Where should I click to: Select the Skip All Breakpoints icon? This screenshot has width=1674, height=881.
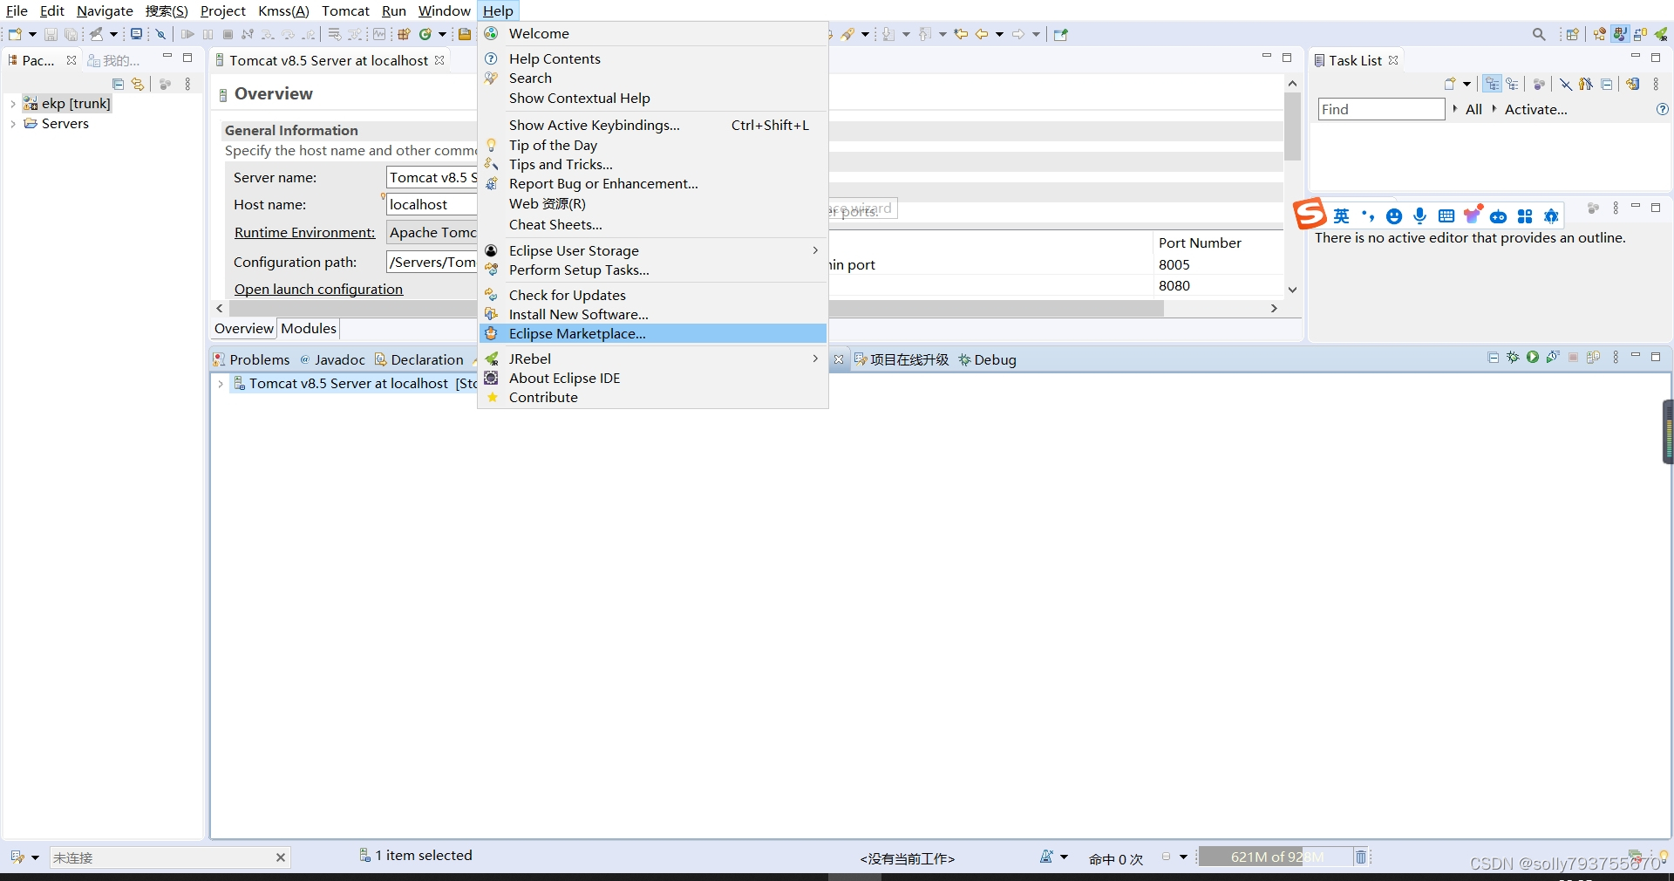point(161,34)
